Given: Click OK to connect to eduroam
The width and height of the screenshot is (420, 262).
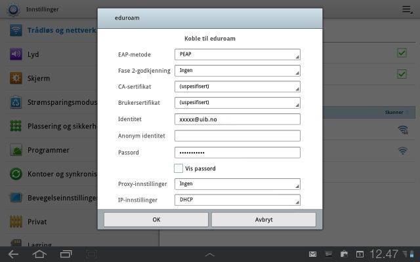Looking at the screenshot, I should tap(156, 219).
